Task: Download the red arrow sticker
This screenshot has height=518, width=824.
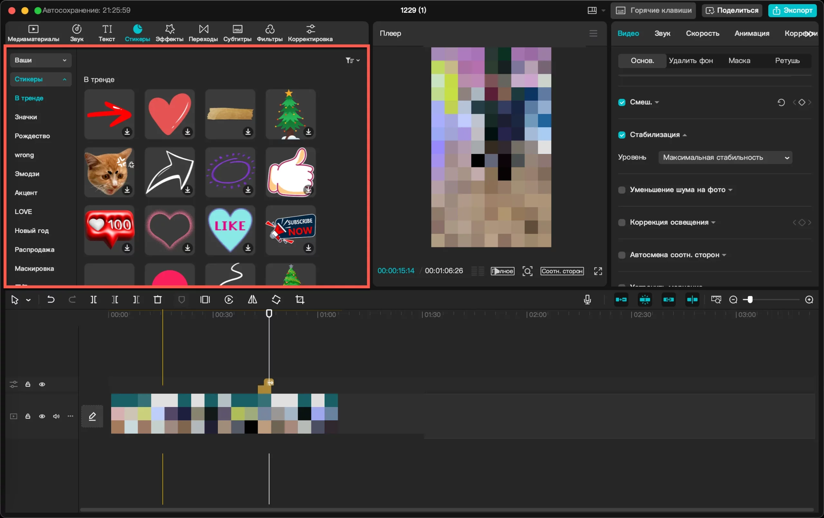Action: pos(127,132)
